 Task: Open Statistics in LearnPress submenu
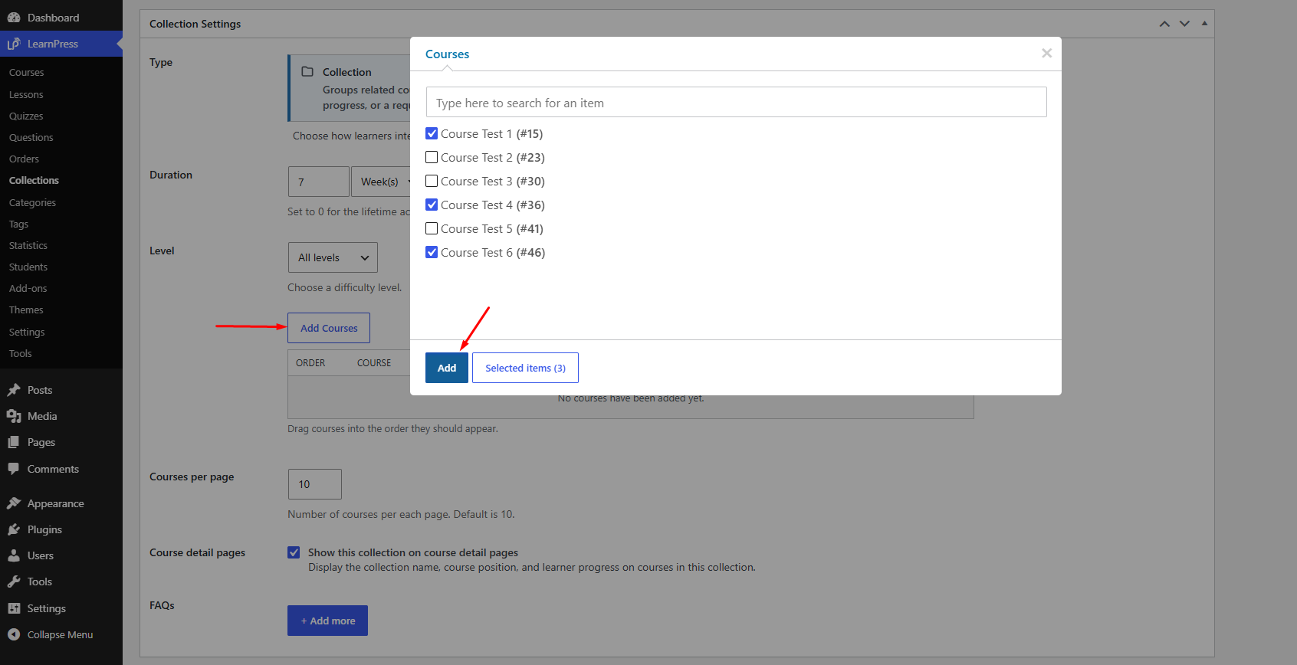point(28,245)
